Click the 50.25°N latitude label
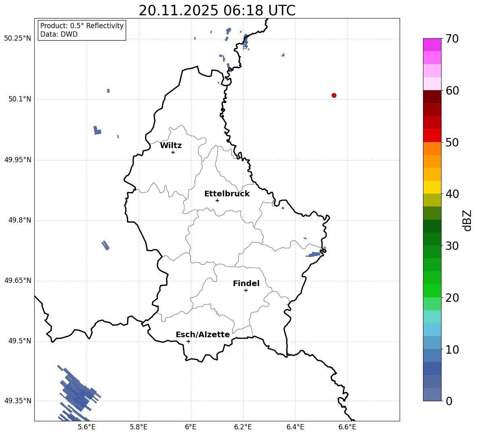This screenshot has width=477, height=435. [18, 39]
